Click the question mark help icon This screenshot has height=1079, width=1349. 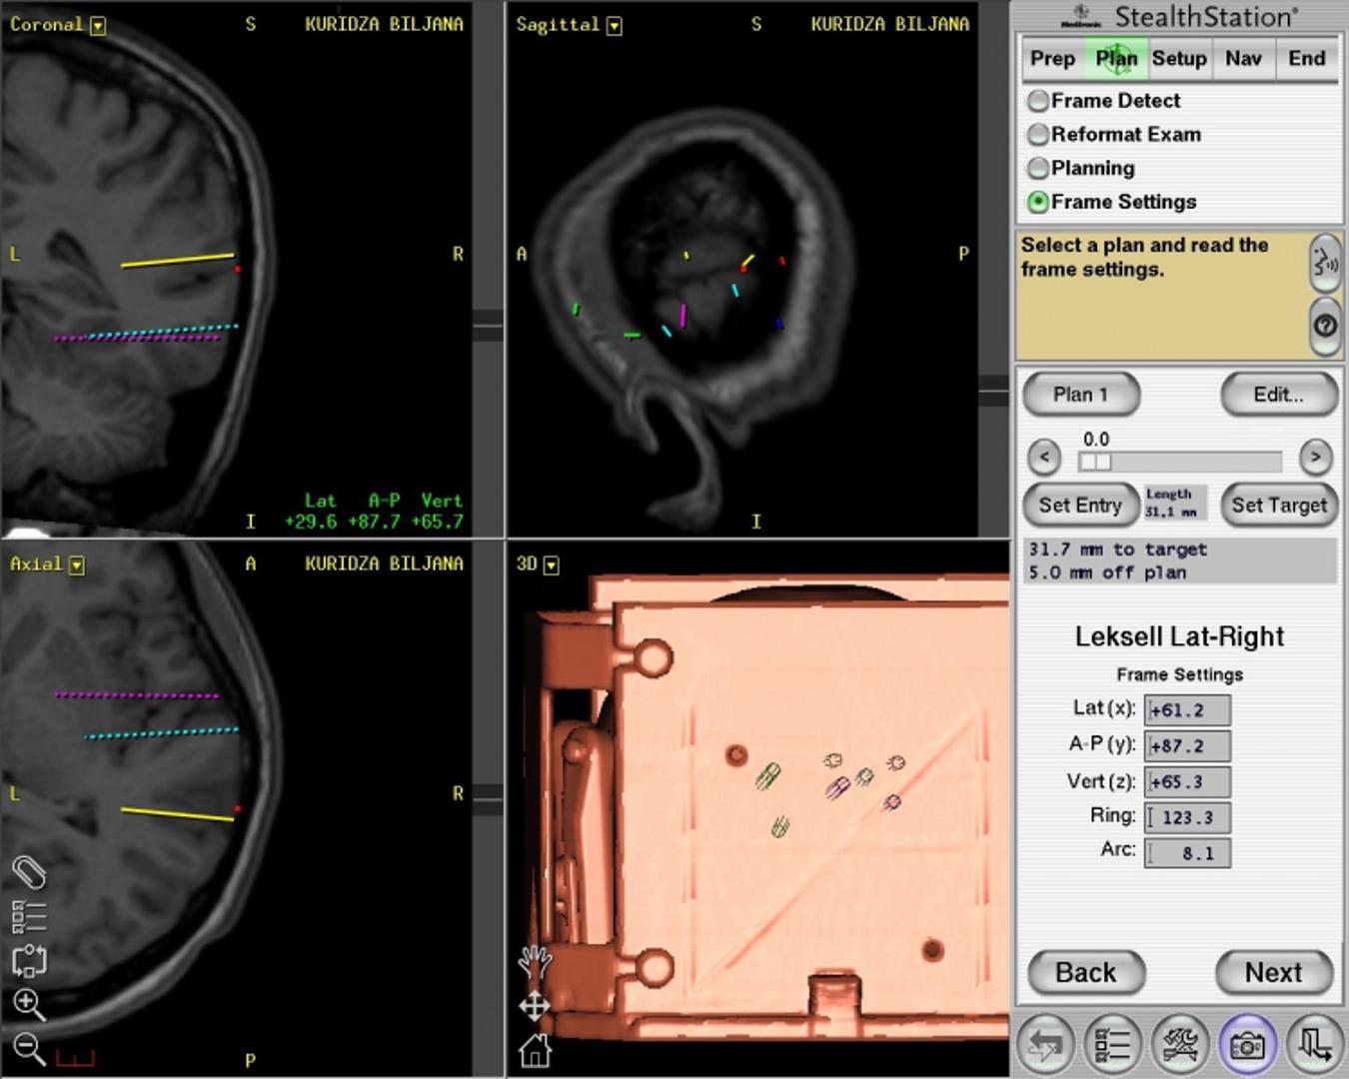point(1325,326)
